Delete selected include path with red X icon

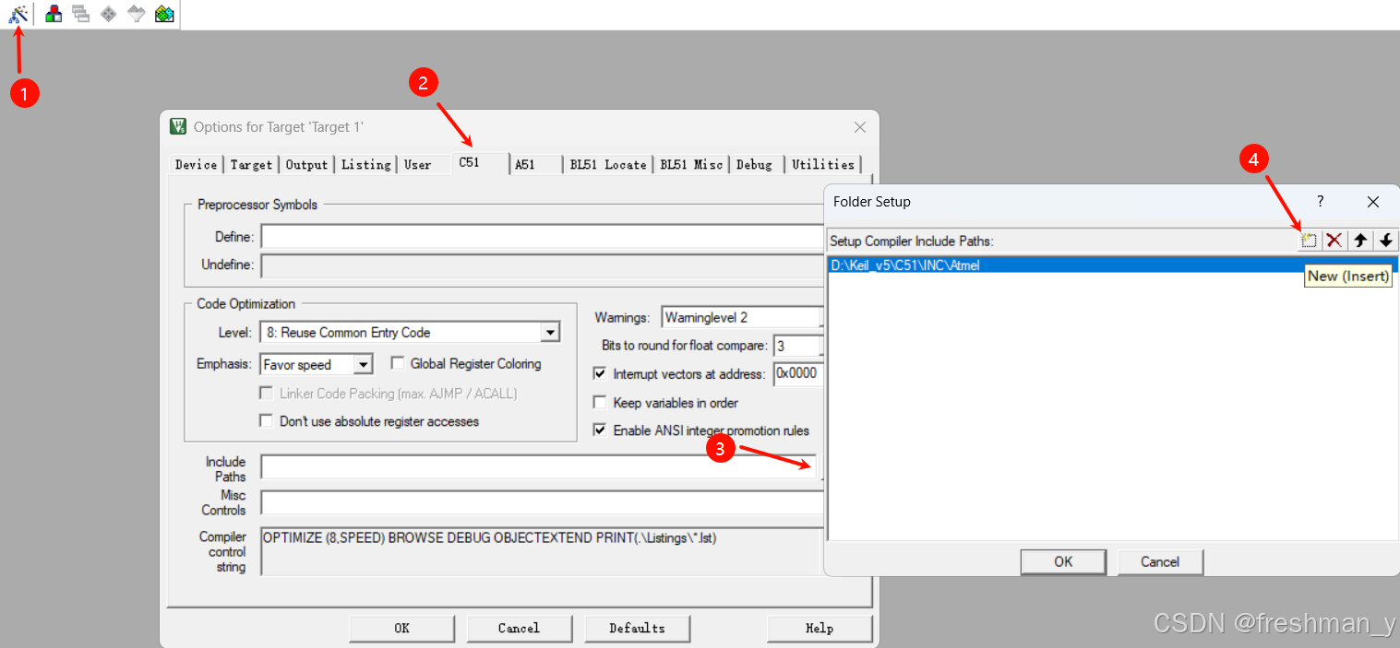coord(1334,241)
